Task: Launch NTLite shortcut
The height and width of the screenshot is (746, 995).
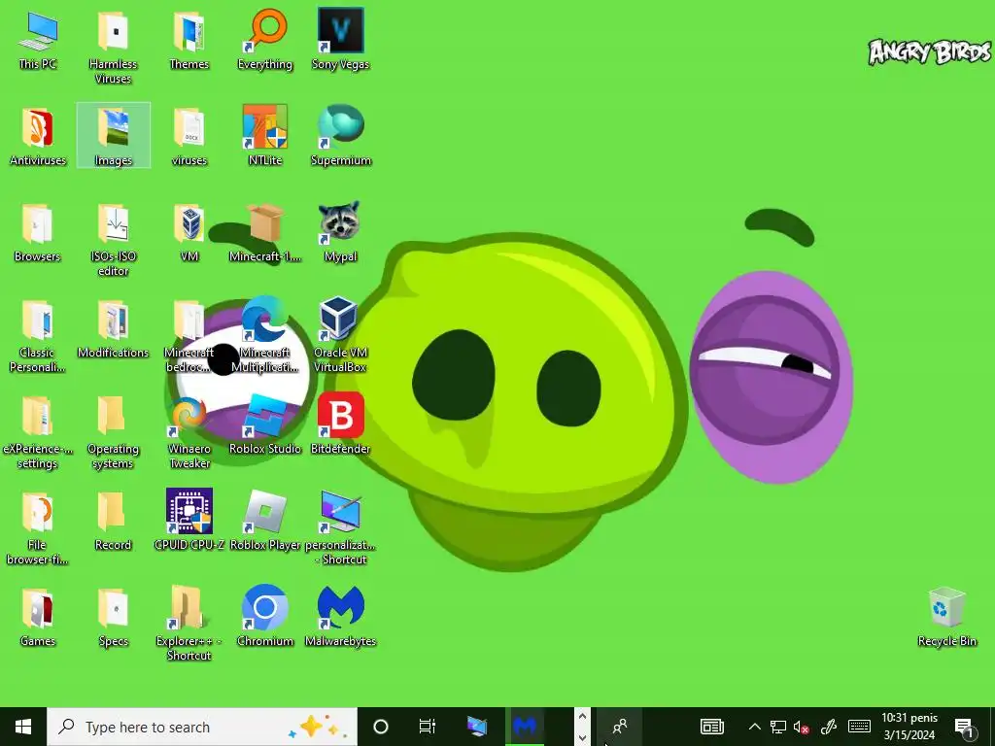Action: click(x=265, y=136)
